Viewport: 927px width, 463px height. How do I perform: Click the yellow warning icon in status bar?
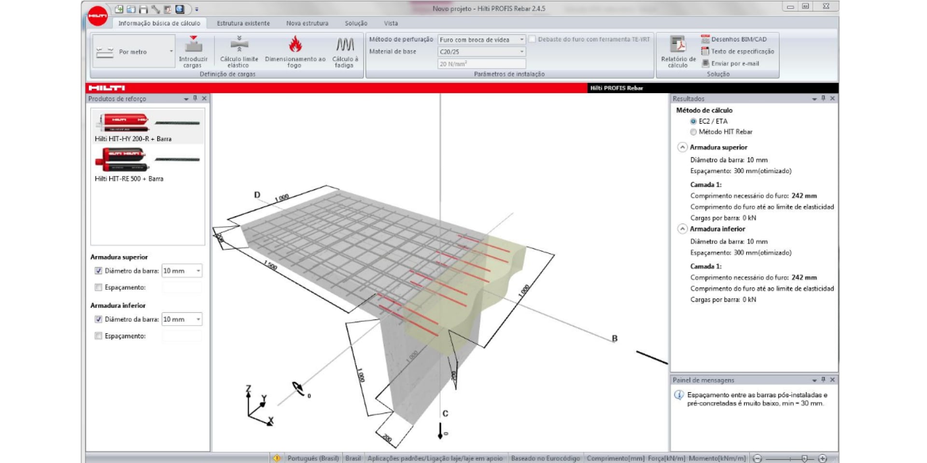point(277,458)
